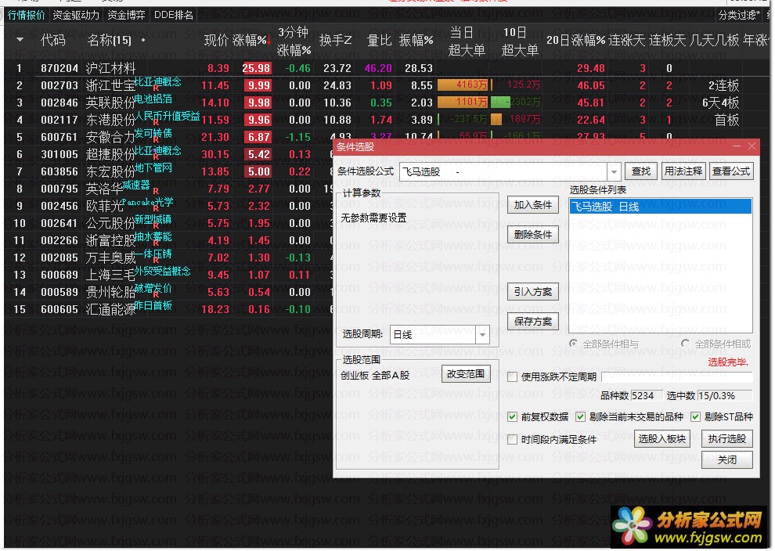This screenshot has width=775, height=551.
Task: Sort by the 连板天 column header
Action: [x=667, y=40]
